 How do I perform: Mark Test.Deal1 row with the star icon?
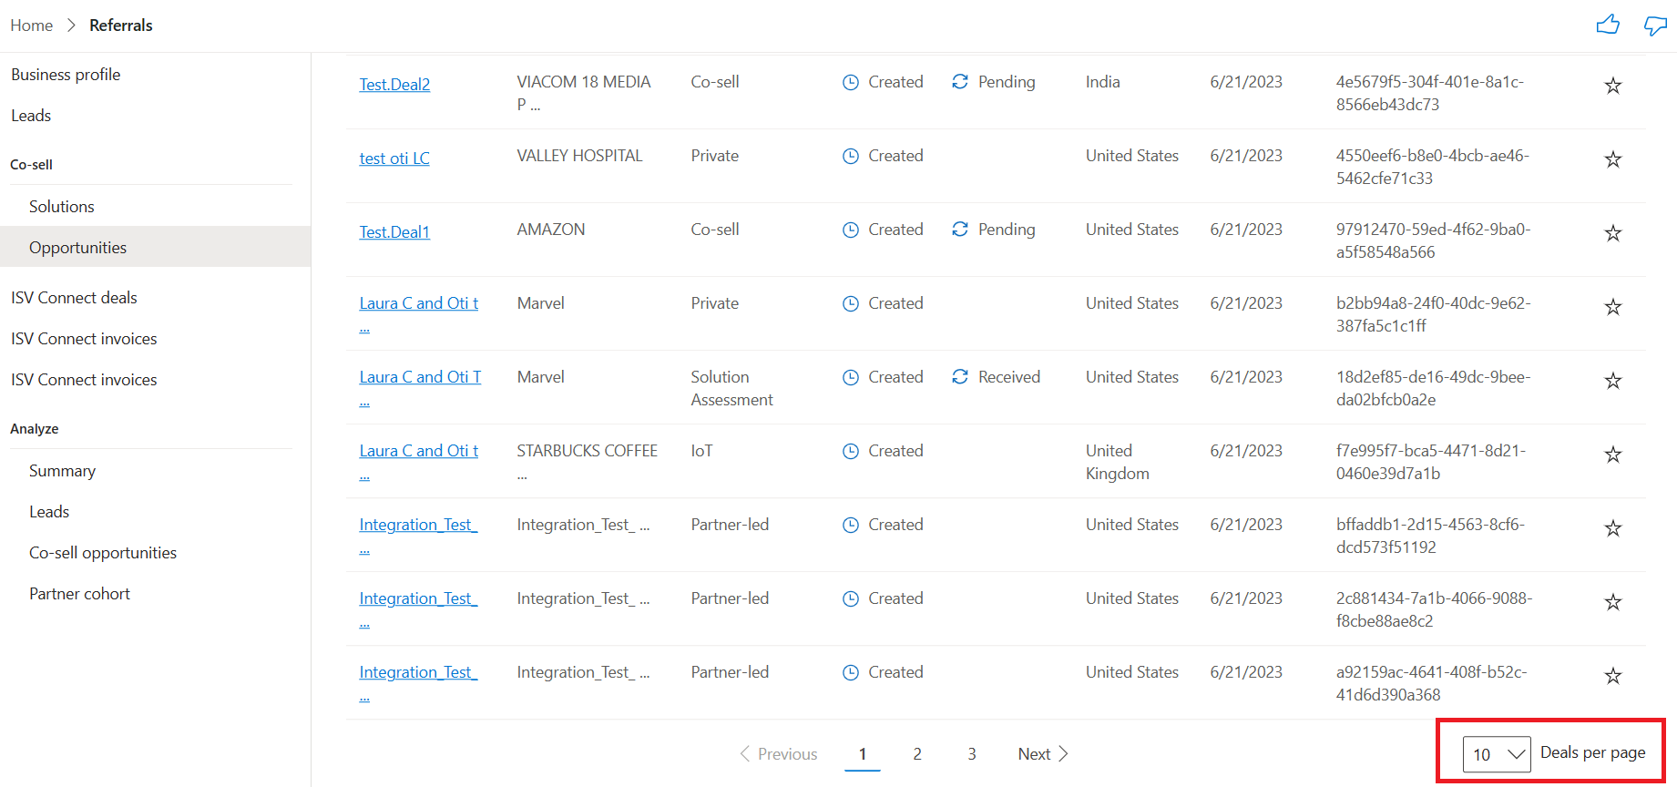coord(1612,233)
